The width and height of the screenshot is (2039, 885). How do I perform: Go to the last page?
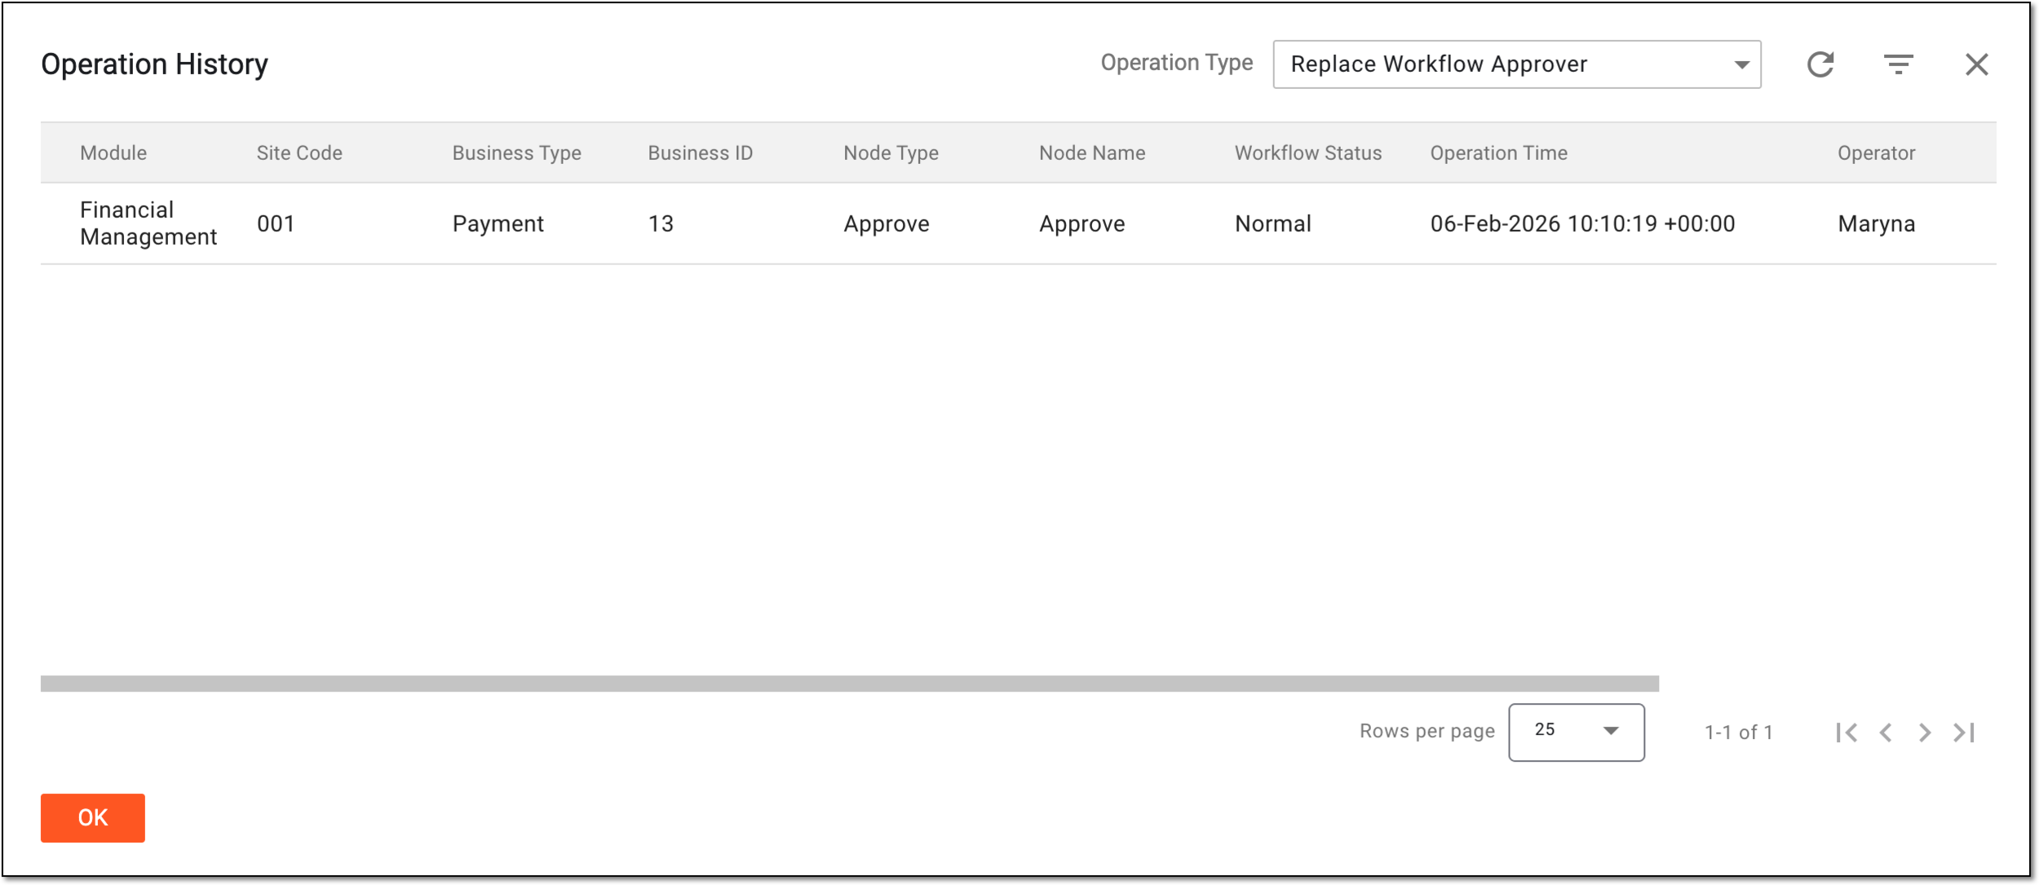(x=1964, y=732)
